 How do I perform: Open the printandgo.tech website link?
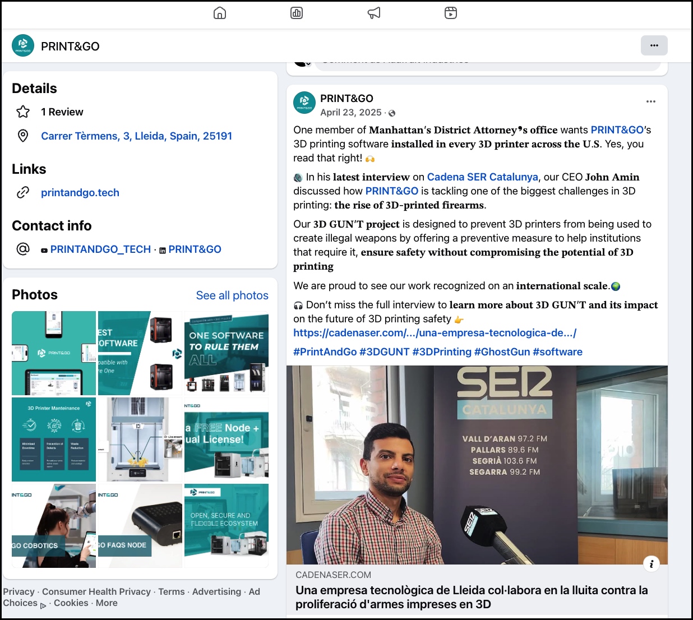[x=80, y=192]
